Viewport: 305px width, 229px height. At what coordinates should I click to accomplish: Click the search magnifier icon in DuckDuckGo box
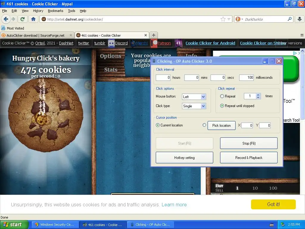click(290, 19)
